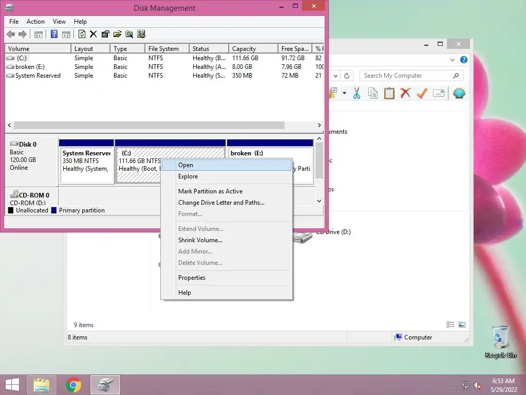Sort by the Volume column header

pos(38,49)
